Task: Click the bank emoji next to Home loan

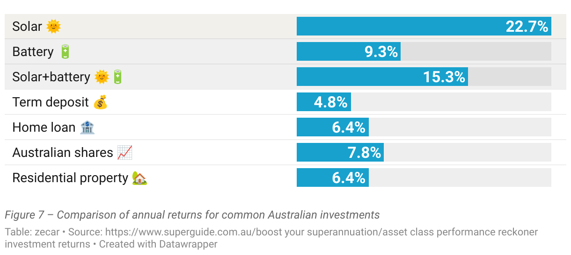Action: click(87, 127)
